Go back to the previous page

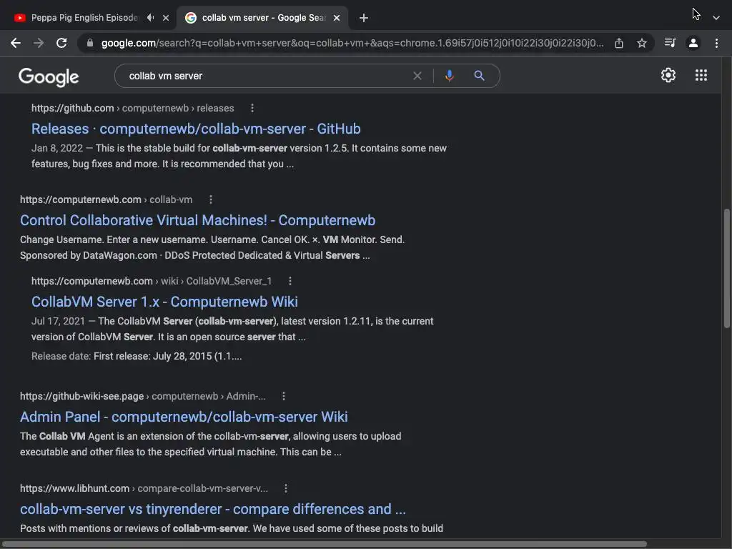pos(16,43)
